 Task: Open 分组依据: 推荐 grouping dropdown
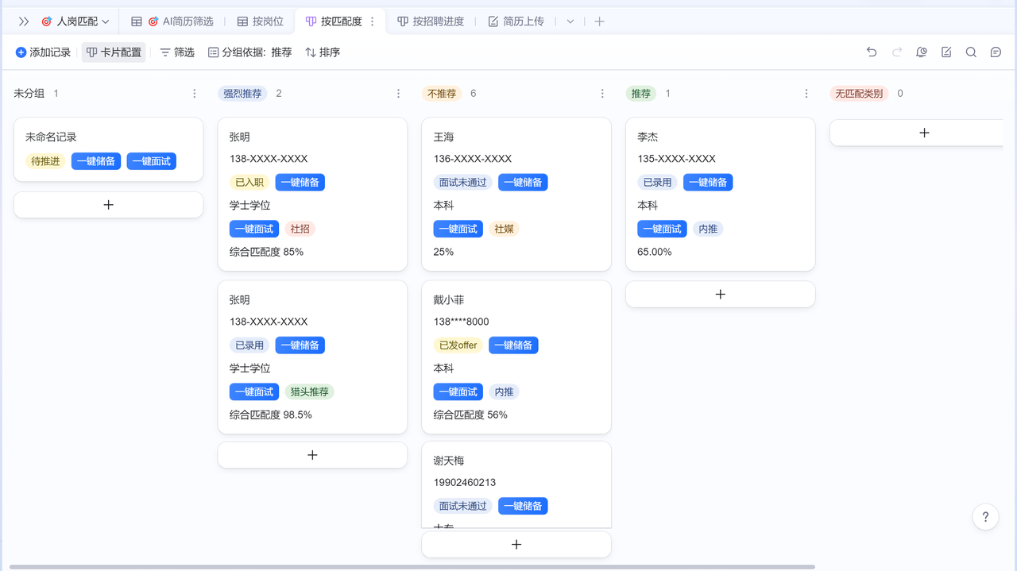click(249, 52)
